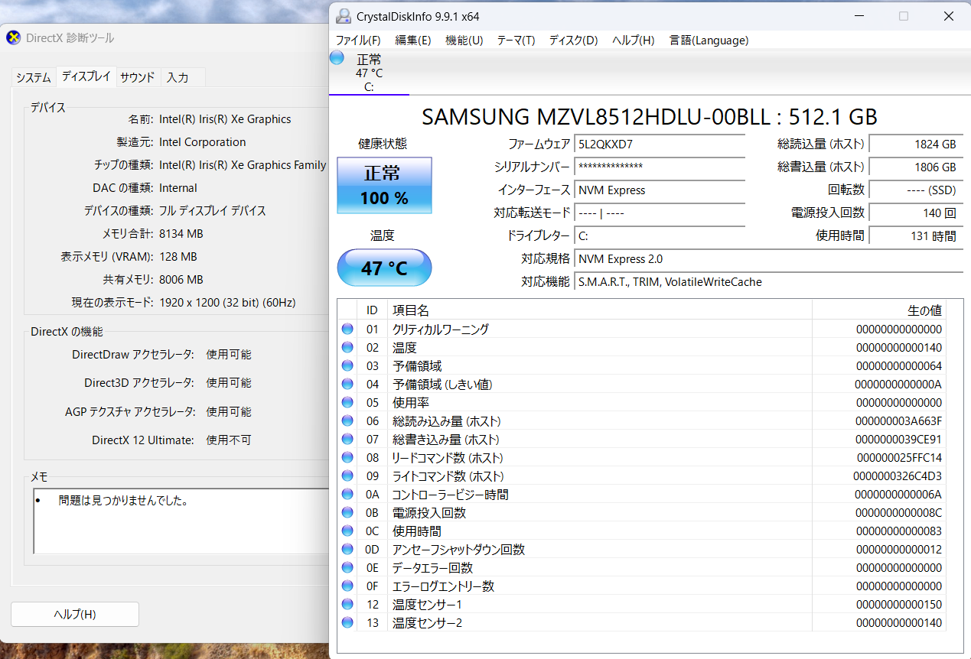Click the インターフェース field NVM Express
Image resolution: width=971 pixels, height=659 pixels.
[x=660, y=190]
